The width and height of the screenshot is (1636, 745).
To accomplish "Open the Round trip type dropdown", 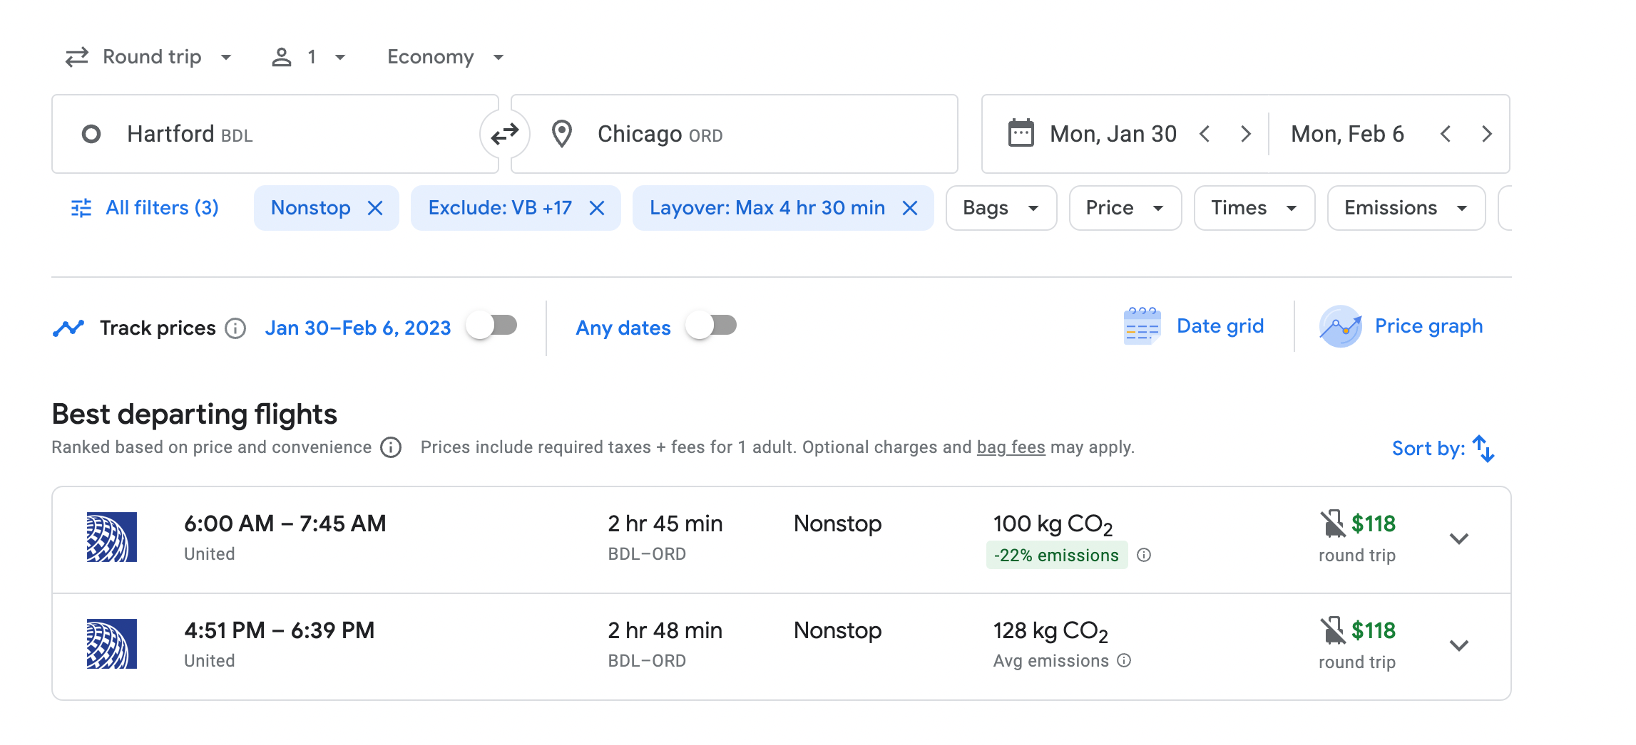I will pyautogui.click(x=149, y=57).
